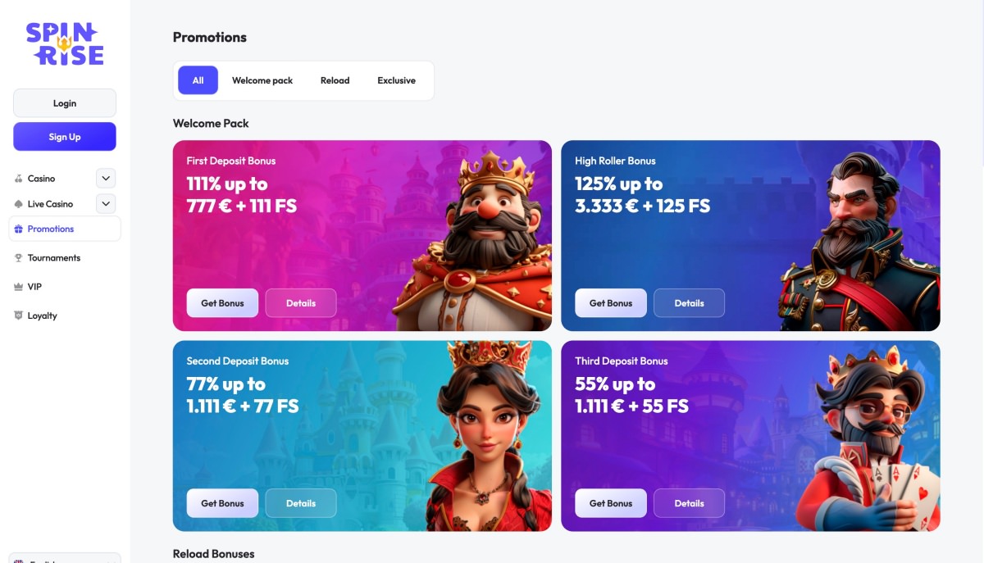
Task: Click the Login button
Action: [x=65, y=103]
